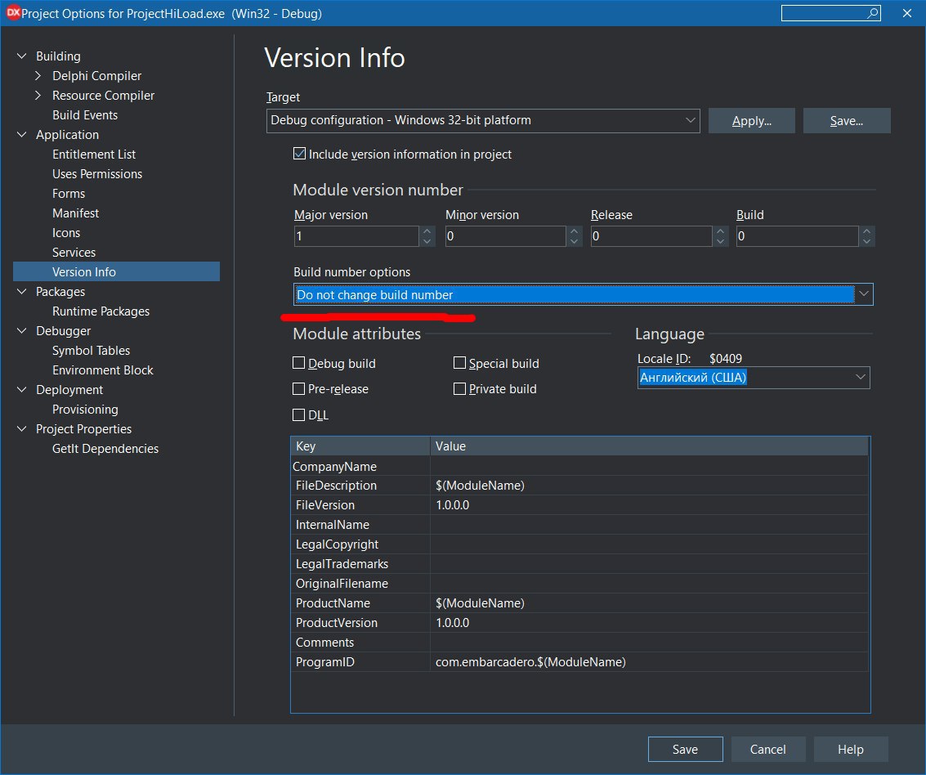The height and width of the screenshot is (775, 926).
Task: Click the bottom Save button
Action: (685, 749)
